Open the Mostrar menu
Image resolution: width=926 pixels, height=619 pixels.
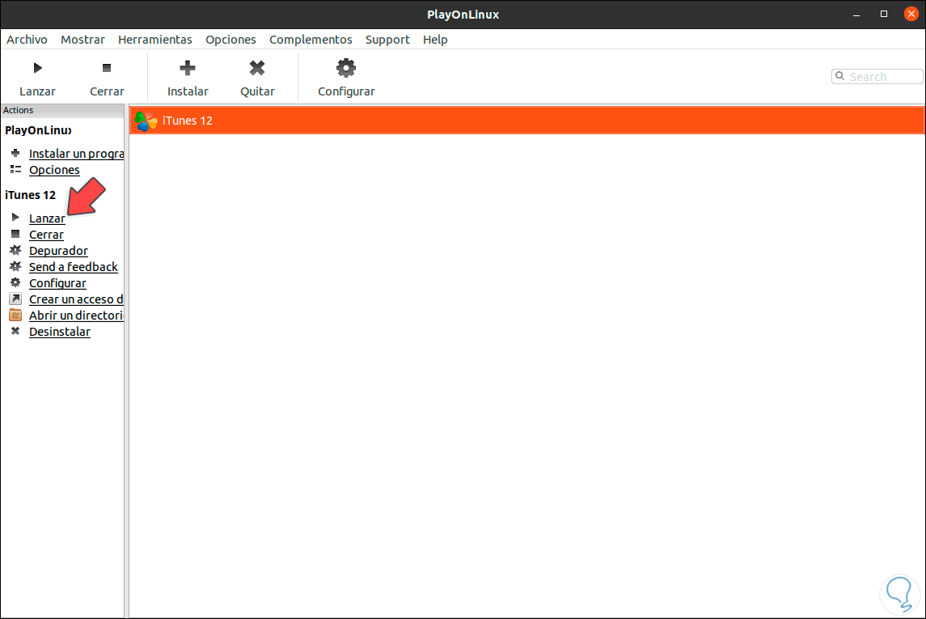tap(82, 40)
